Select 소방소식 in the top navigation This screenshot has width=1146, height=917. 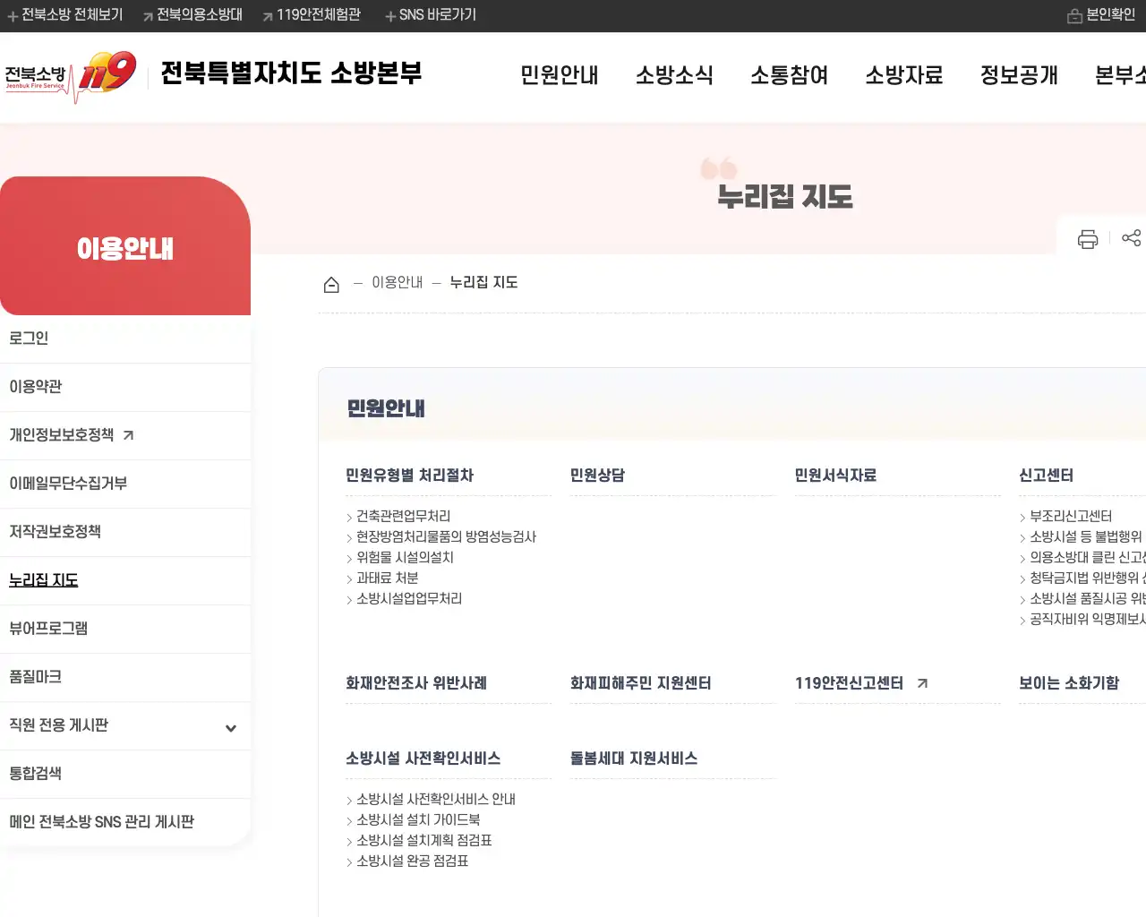[676, 76]
